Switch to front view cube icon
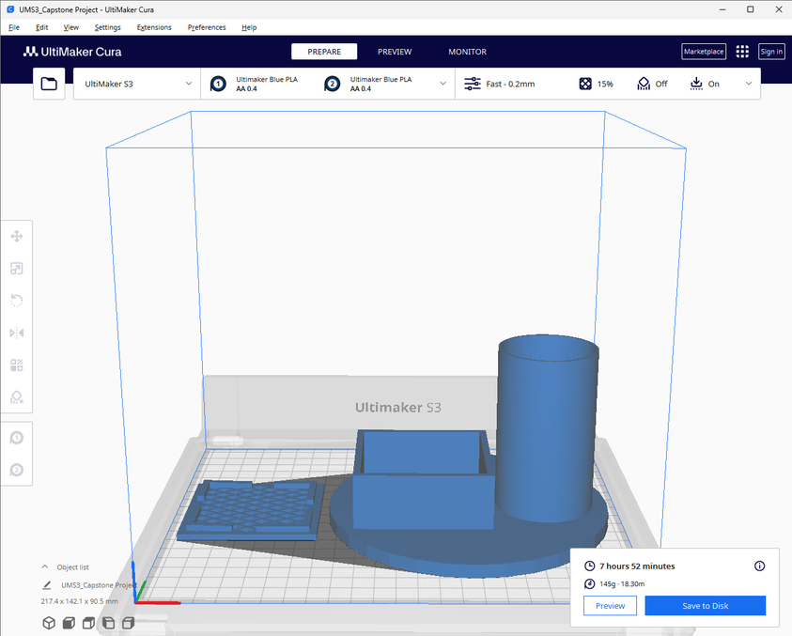The height and width of the screenshot is (636, 792). click(x=69, y=623)
